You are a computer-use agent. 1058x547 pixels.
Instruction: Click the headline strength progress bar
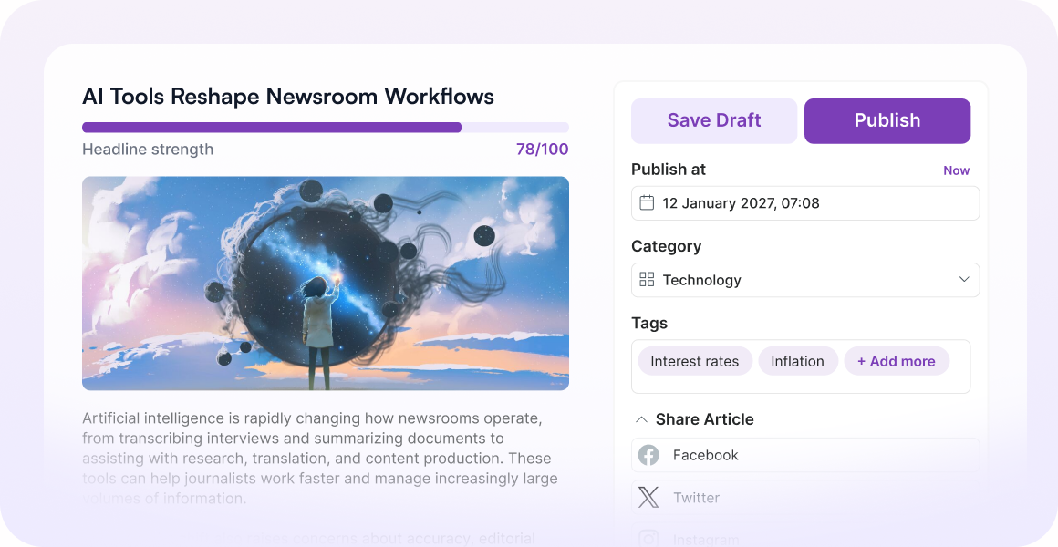point(326,128)
